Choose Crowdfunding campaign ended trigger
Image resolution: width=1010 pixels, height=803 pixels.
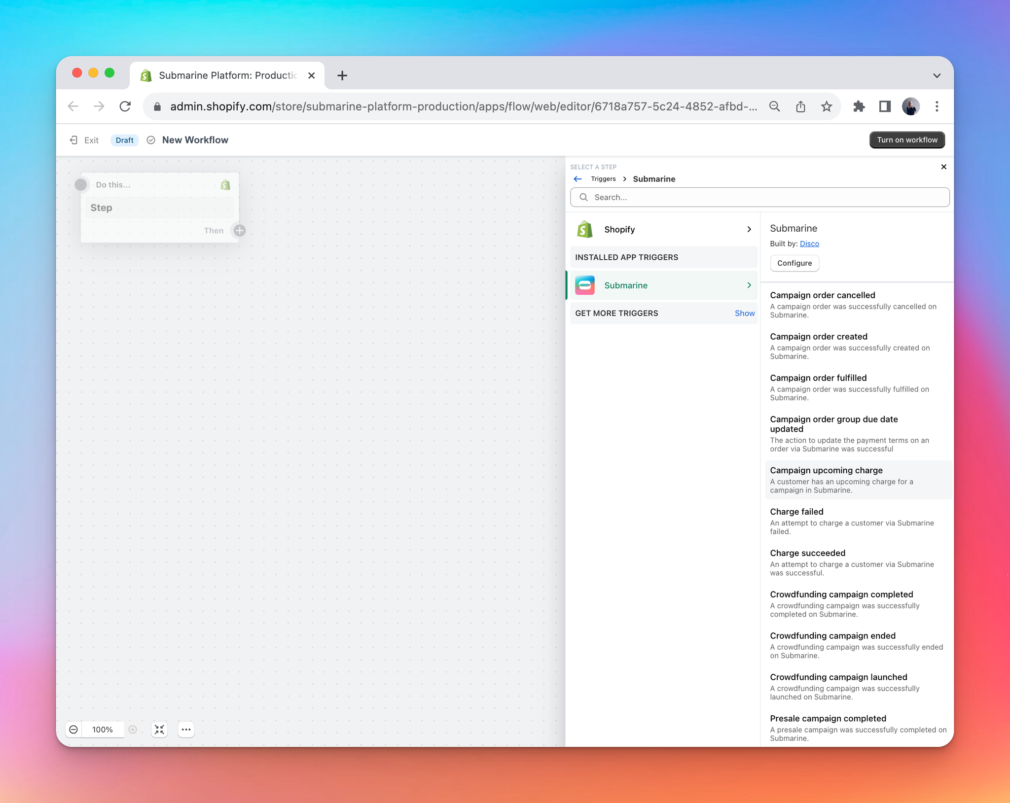click(x=858, y=645)
